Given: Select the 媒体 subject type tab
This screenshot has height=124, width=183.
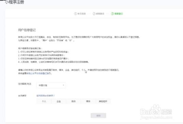Looking at the screenshot, I should (x=88, y=101).
